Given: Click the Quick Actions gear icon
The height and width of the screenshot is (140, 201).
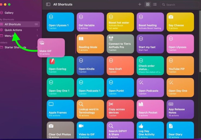Looking at the screenshot, I should click(1, 30).
